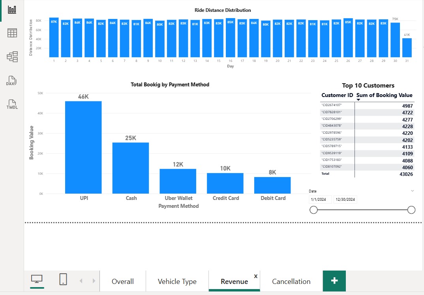Viewport: 424px width, 295px height.
Task: Open the DAX query view icon
Action: tap(11, 80)
